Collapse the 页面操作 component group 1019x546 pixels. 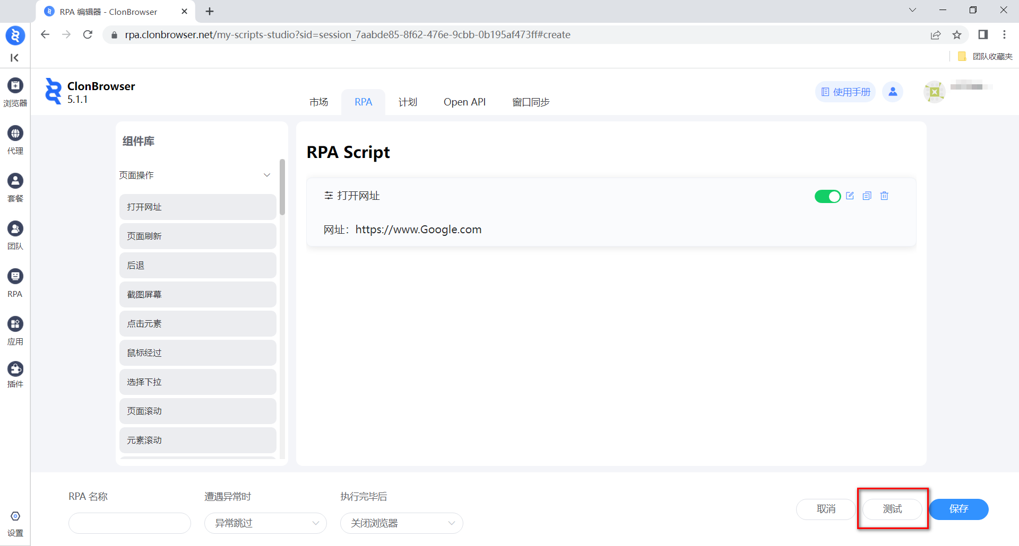[267, 175]
